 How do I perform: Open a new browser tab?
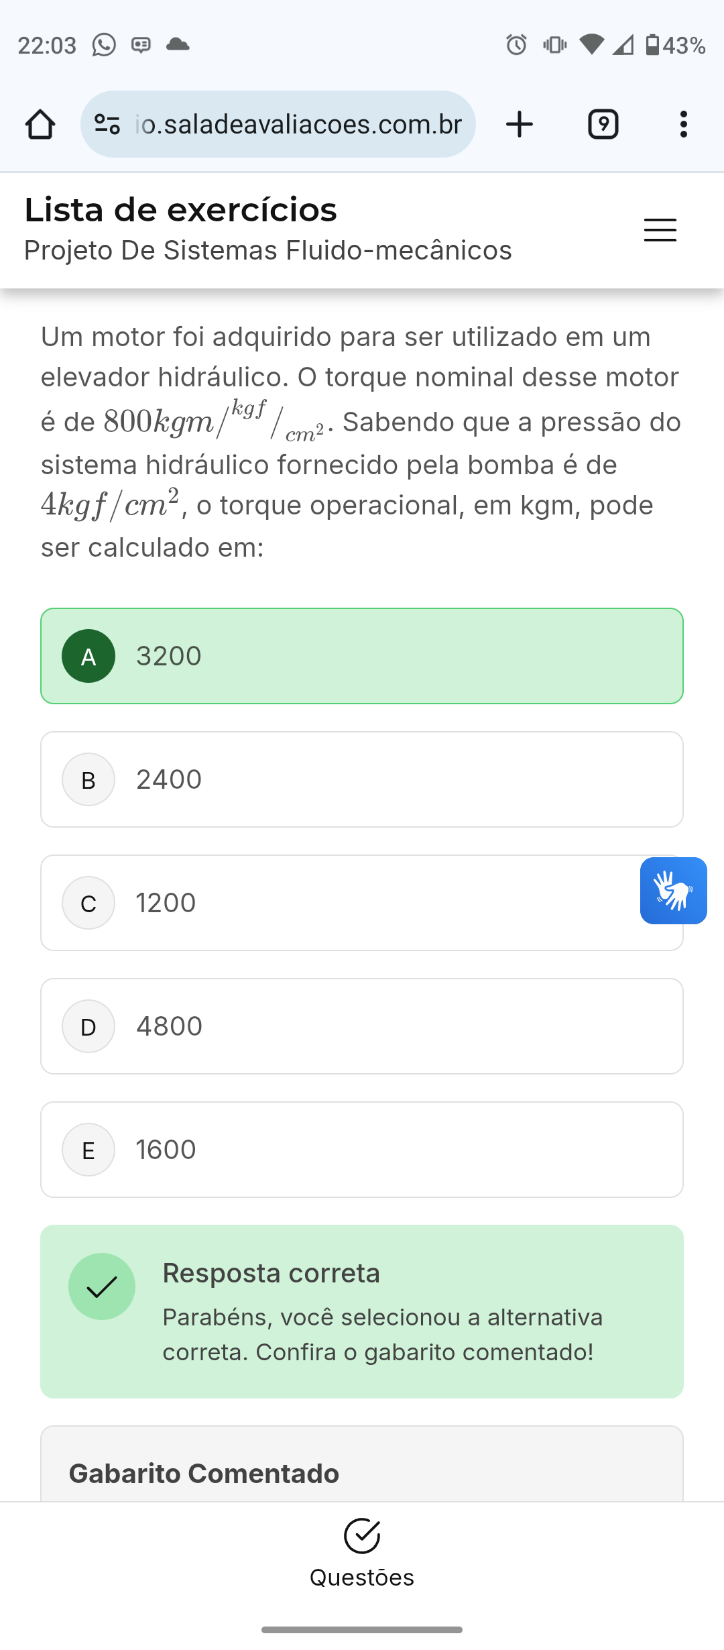coord(520,125)
